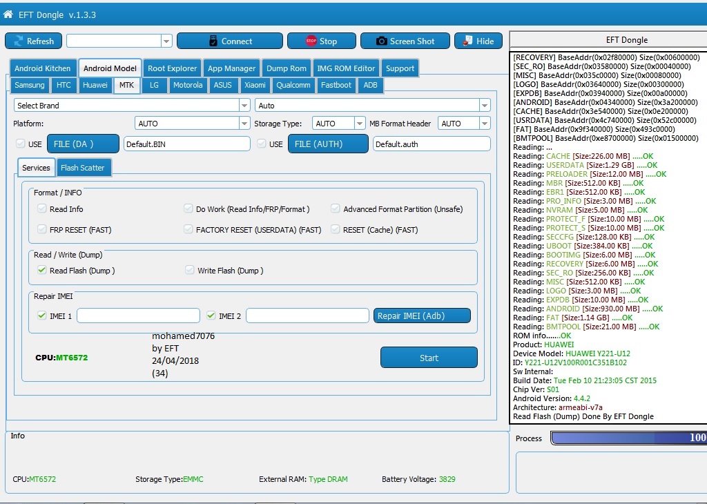
Task: Select the HTC brand tab
Action: [64, 85]
